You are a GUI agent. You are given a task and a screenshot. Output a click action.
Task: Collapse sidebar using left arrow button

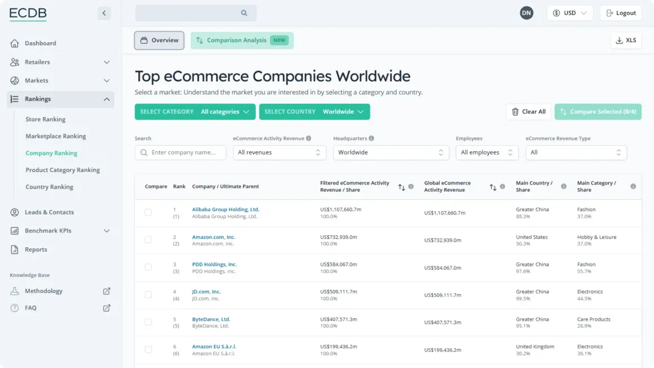pyautogui.click(x=104, y=13)
